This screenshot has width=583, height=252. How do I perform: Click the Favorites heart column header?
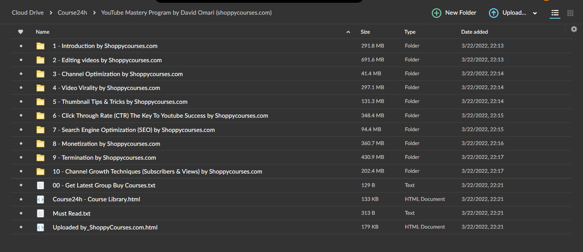[21, 32]
